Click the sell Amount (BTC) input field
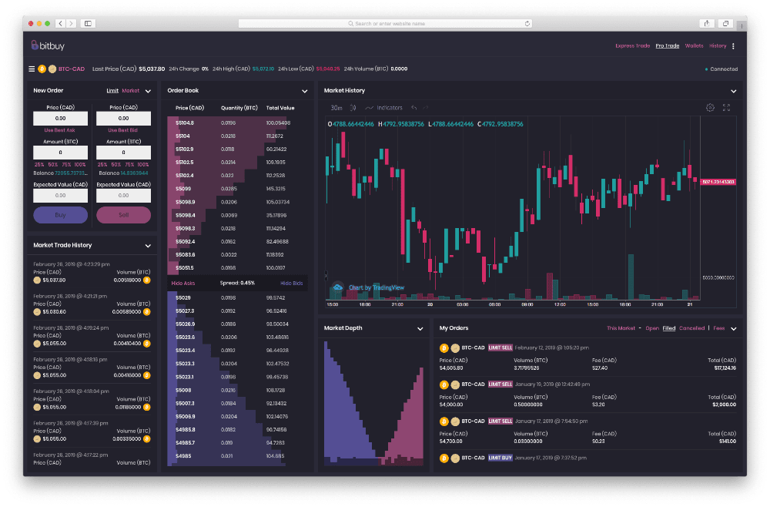This screenshot has width=770, height=507. tap(123, 153)
